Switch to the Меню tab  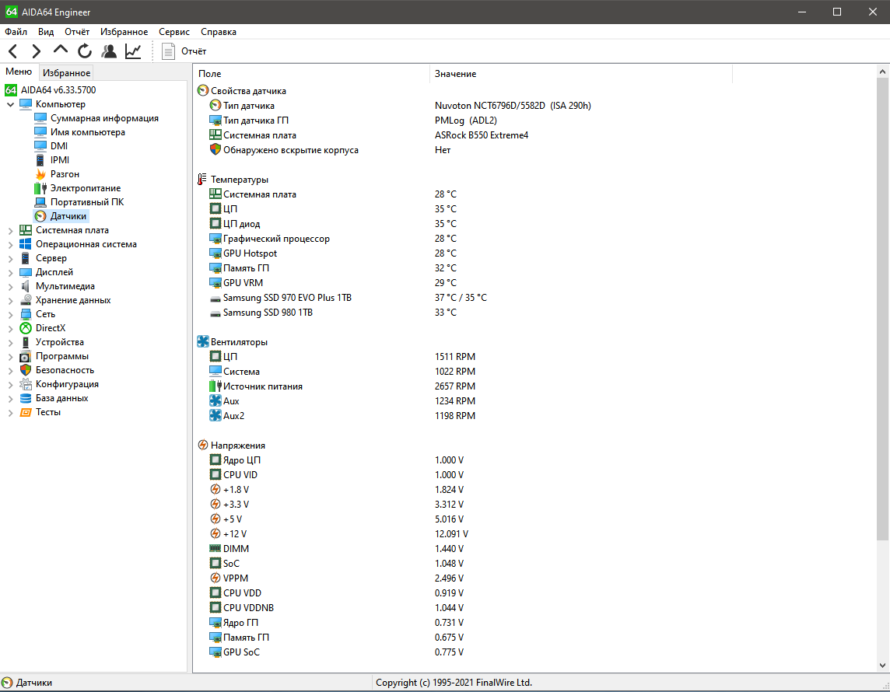pos(19,72)
